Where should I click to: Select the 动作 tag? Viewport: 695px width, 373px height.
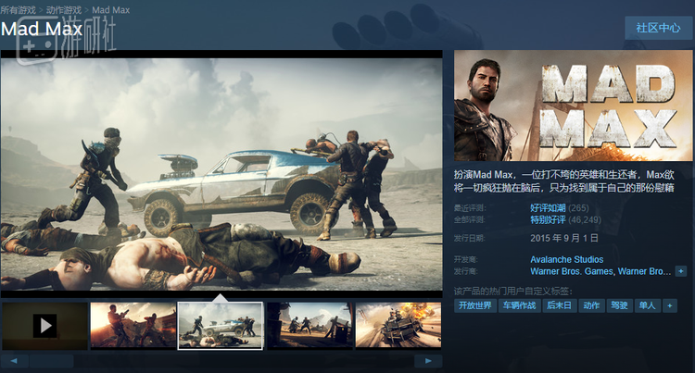coord(592,305)
